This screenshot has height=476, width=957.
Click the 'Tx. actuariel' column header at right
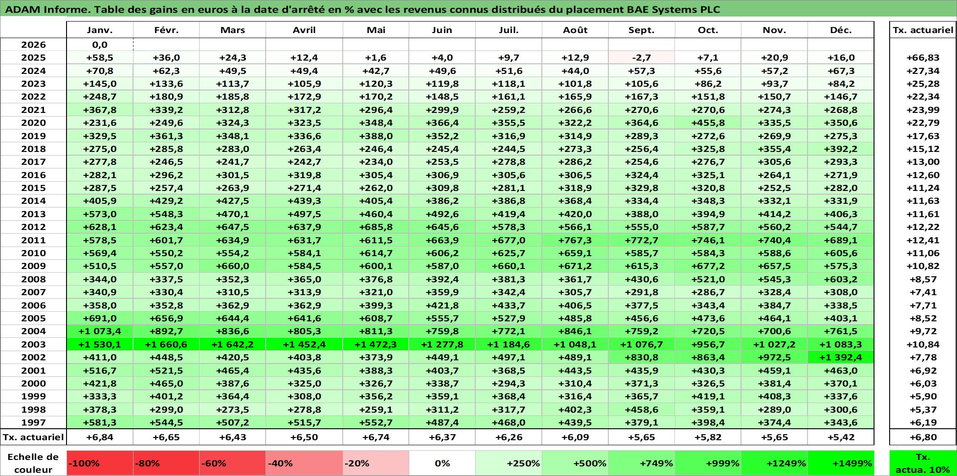(x=923, y=30)
